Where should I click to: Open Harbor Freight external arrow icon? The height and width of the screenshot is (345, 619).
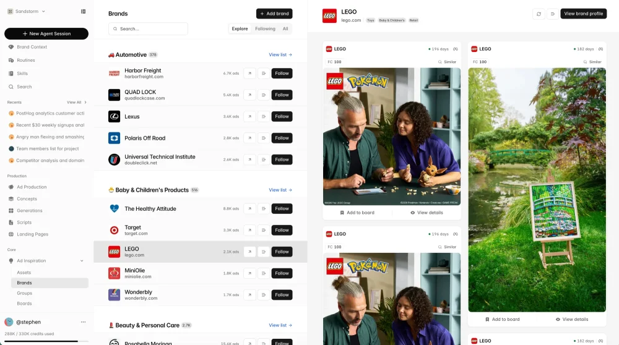249,74
